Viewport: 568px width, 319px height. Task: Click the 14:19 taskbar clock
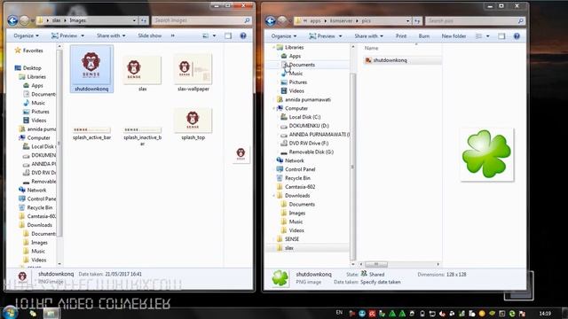[x=545, y=313]
